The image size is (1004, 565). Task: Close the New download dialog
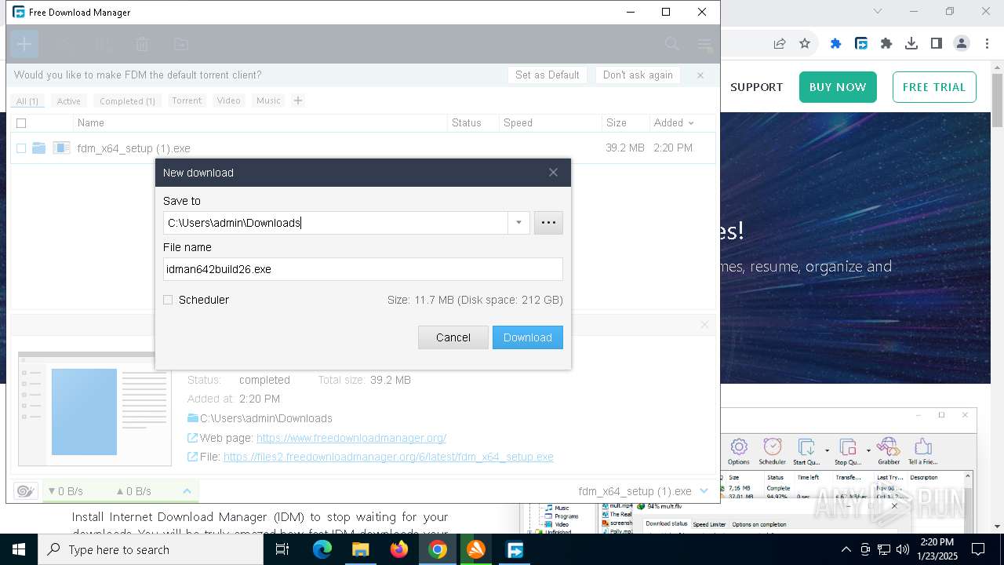(x=553, y=173)
